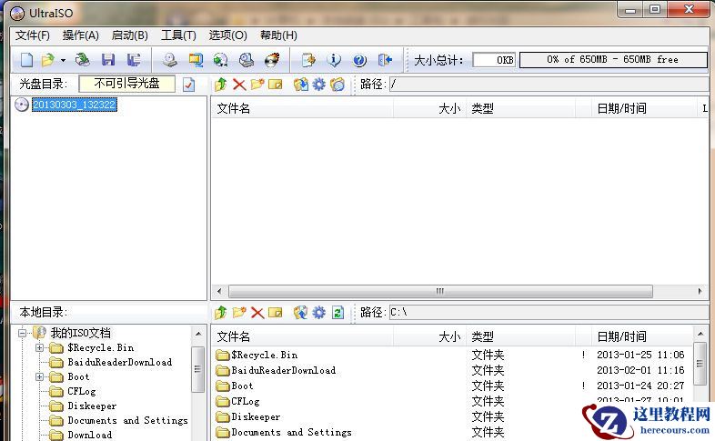Collapse the 我的ISO文档 tree node

22,333
